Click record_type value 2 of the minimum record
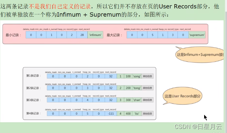 72,35
